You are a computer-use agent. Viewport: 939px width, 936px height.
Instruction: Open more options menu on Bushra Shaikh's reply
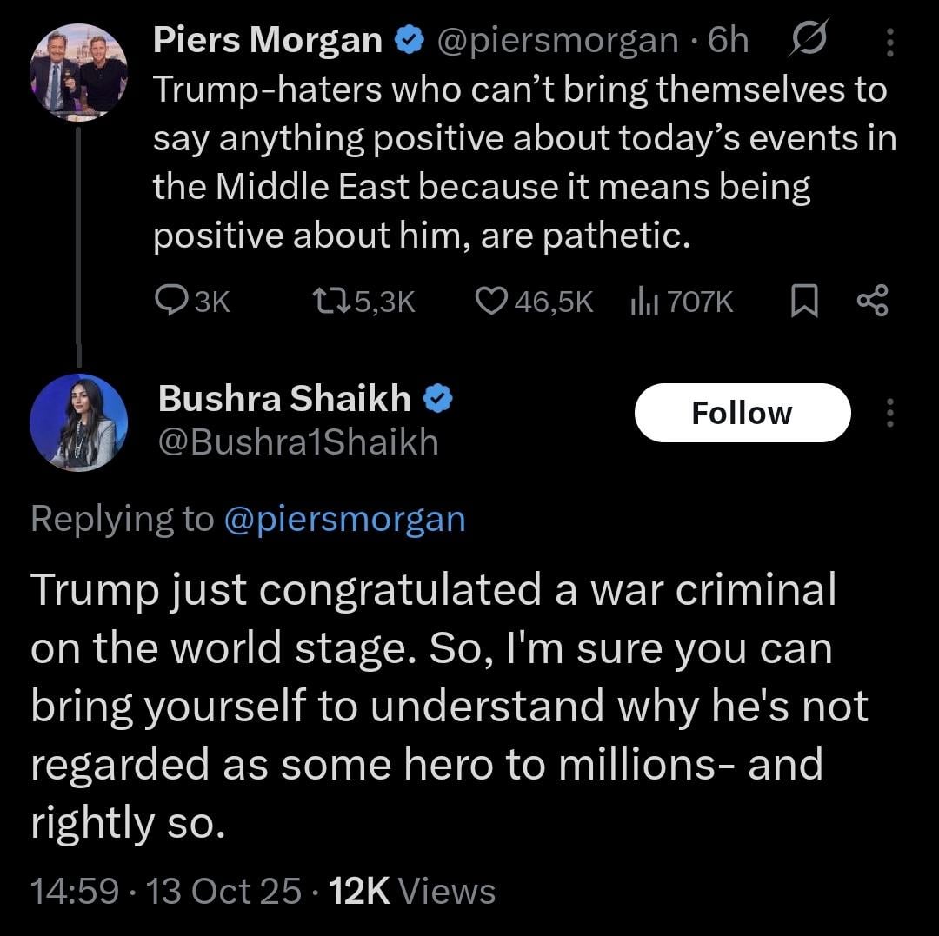889,412
